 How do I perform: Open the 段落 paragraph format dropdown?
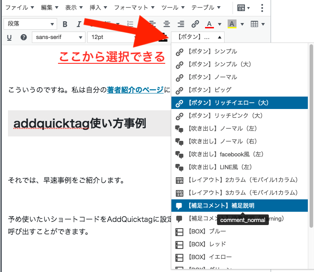pos(30,24)
